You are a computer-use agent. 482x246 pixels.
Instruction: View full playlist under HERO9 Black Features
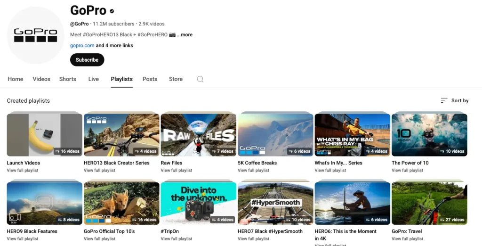23,238
